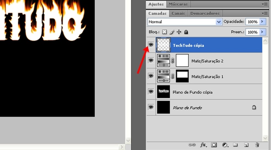The height and width of the screenshot is (150, 271).
Task: Select the Matiz/Saturação 1 layer name
Action: click(207, 76)
